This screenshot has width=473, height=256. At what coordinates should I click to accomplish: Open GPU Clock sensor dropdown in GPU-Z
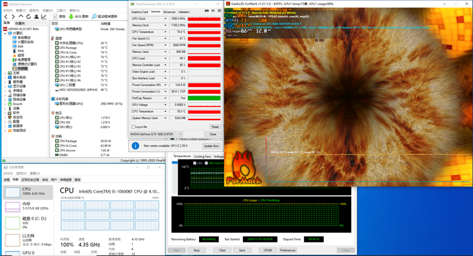[x=165, y=19]
